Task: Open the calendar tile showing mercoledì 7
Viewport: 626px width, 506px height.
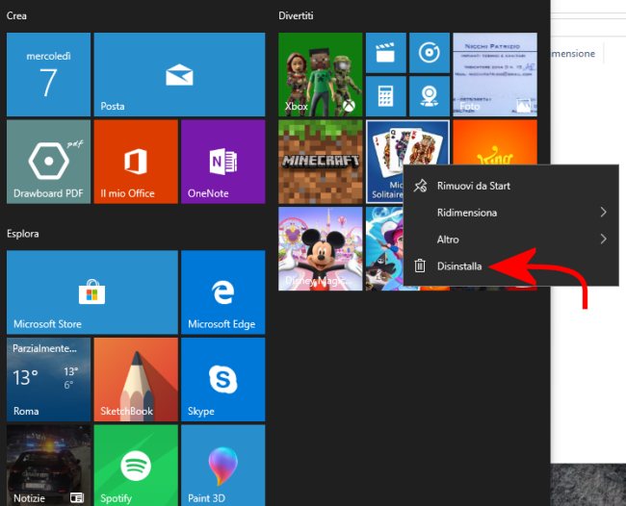Action: click(48, 75)
